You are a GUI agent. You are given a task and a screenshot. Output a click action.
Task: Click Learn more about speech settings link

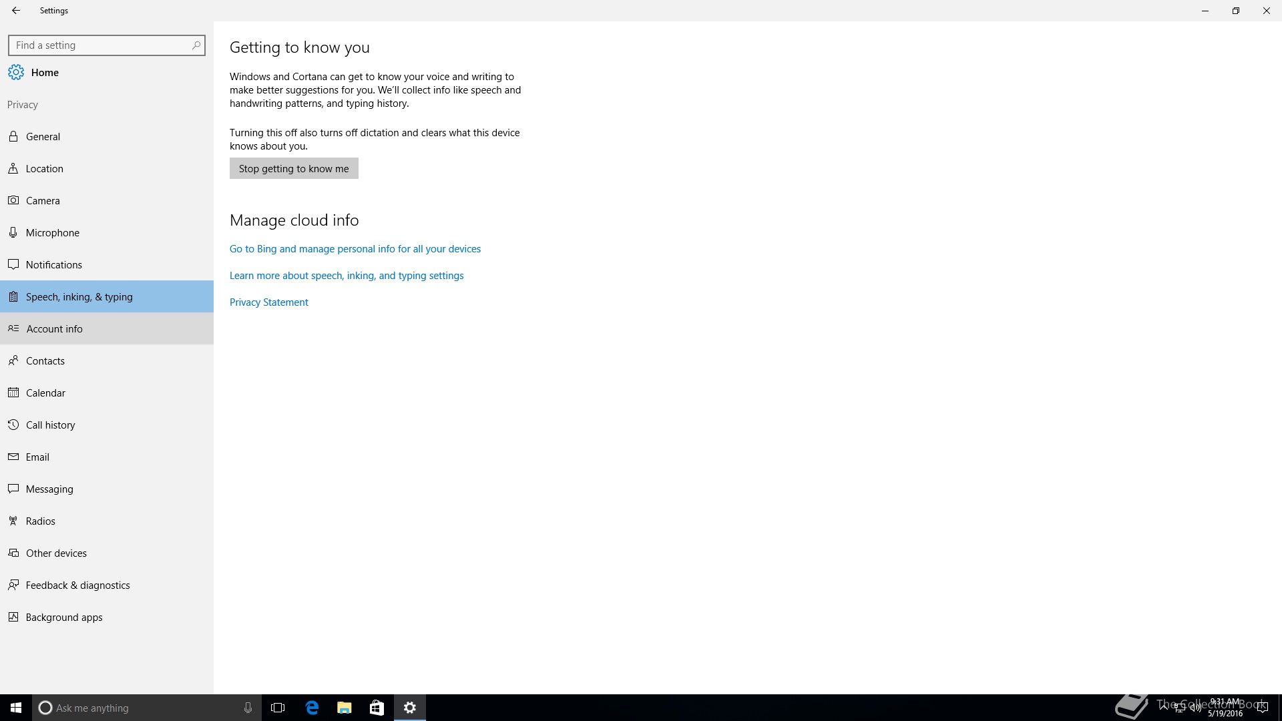346,276
